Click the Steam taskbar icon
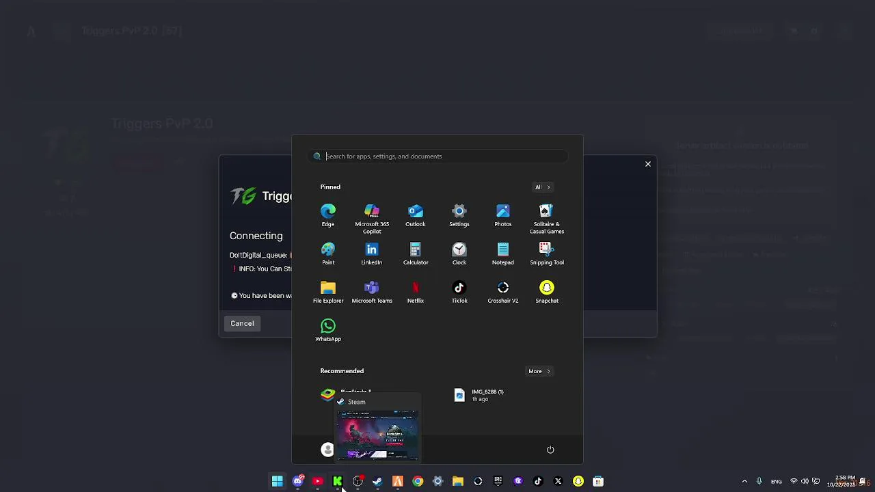Image resolution: width=875 pixels, height=492 pixels. point(377,481)
